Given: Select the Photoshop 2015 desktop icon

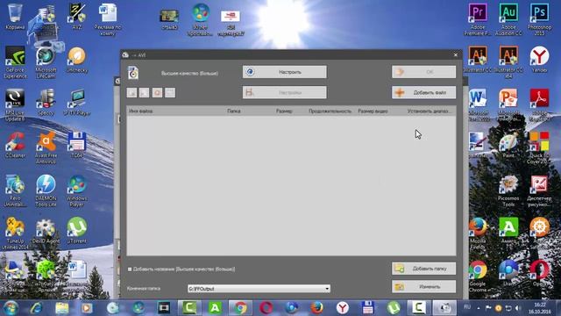Looking at the screenshot, I should tap(539, 19).
